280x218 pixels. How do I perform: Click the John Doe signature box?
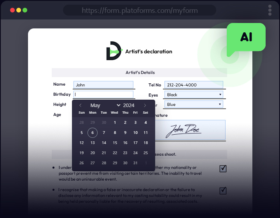190,130
